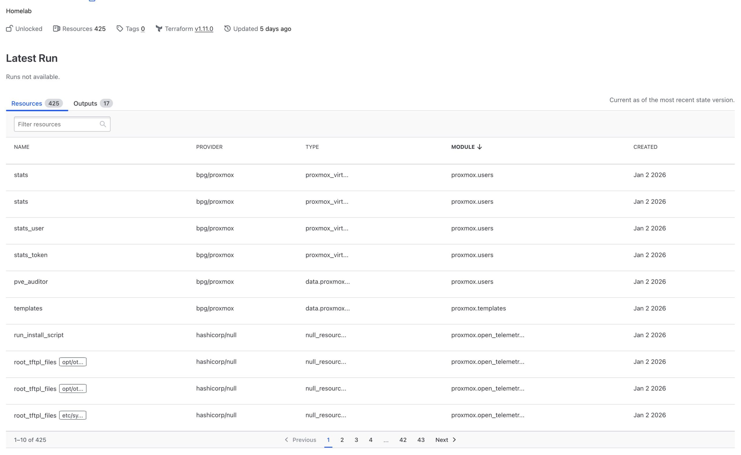The image size is (741, 455).
Task: Click the Next pagination button
Action: (442, 440)
